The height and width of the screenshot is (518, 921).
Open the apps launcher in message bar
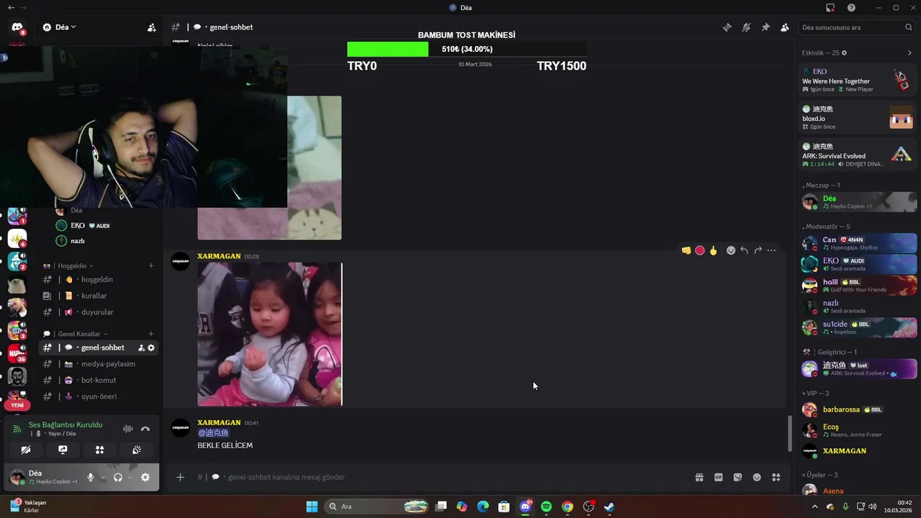click(776, 477)
